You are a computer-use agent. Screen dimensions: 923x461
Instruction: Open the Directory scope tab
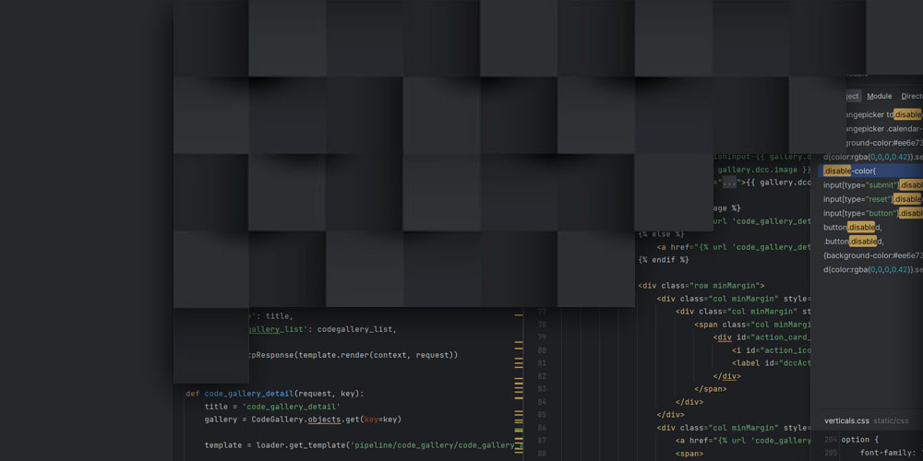tap(912, 96)
